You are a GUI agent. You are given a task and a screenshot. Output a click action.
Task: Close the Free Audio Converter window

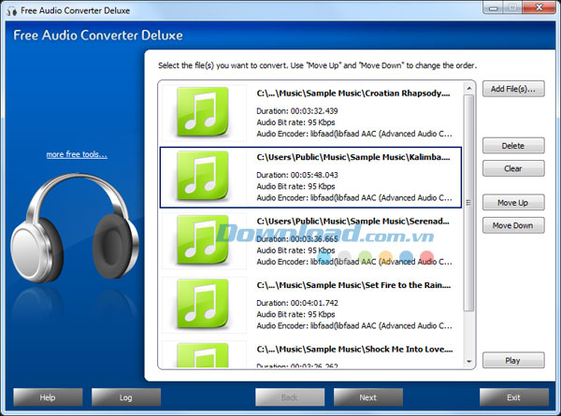[x=539, y=7]
